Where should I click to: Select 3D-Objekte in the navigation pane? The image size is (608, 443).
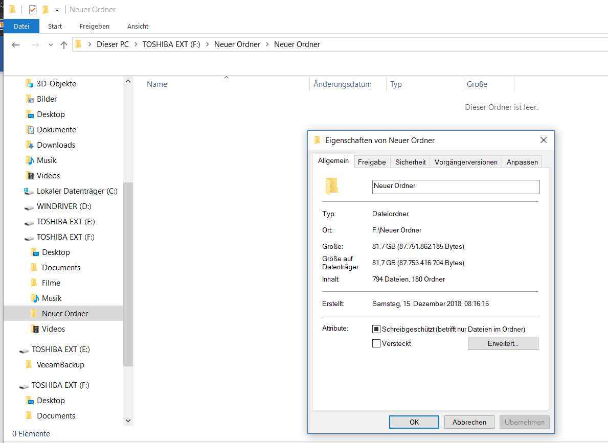pyautogui.click(x=56, y=84)
